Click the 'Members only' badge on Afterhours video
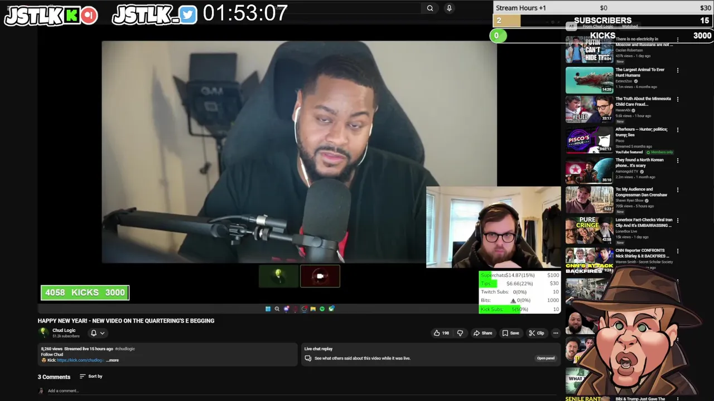 pyautogui.click(x=660, y=152)
